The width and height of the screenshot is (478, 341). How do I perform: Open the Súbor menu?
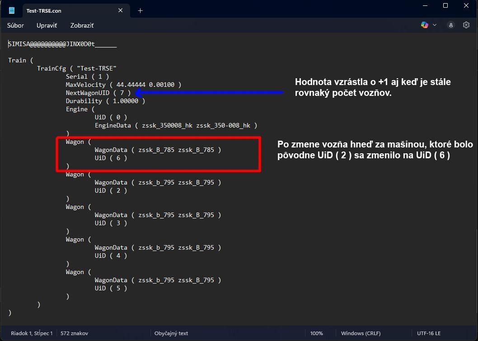tap(15, 26)
